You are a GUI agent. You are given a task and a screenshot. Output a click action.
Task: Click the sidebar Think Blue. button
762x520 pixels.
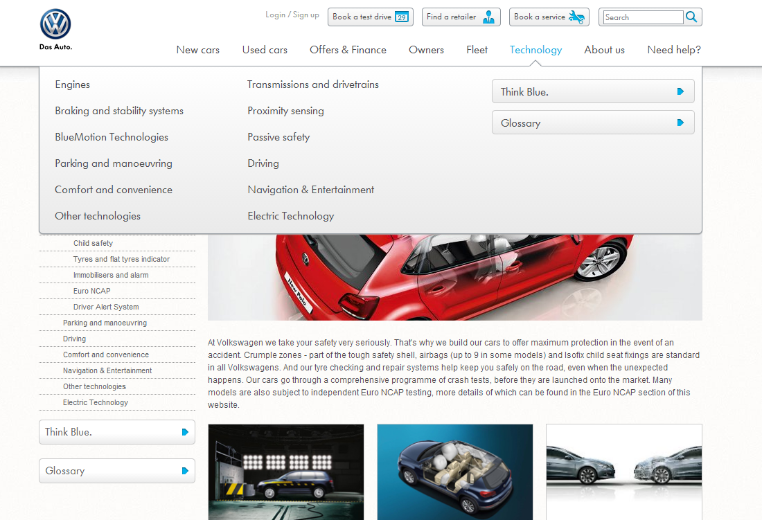tap(117, 432)
